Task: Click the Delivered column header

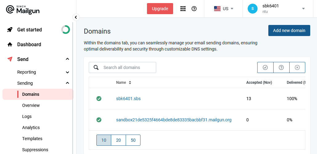Action: (x=296, y=83)
